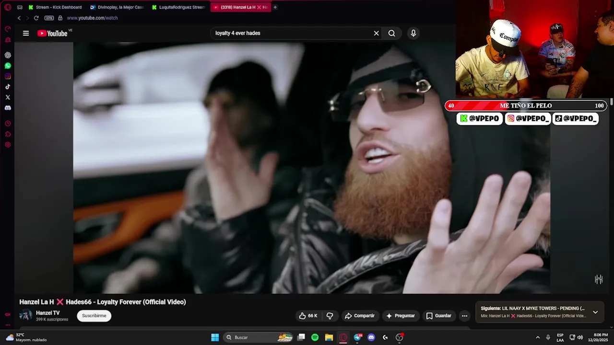The image size is (614, 345).
Task: Open GX Corner from the sidebar top
Action: click(x=8, y=29)
